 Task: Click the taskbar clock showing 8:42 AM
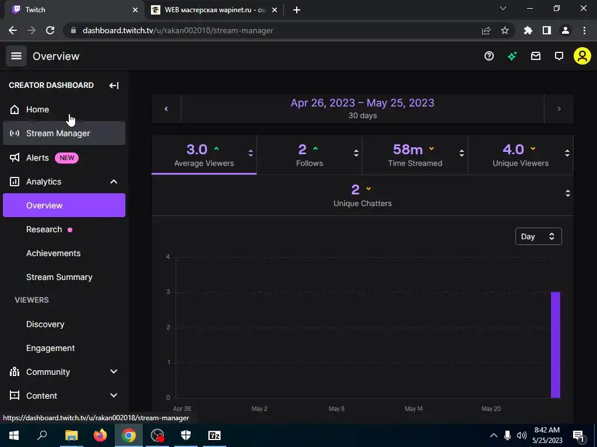547,435
